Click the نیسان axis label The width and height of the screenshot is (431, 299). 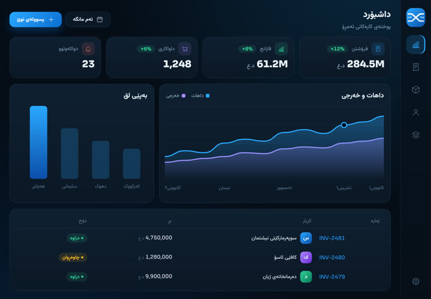[224, 188]
